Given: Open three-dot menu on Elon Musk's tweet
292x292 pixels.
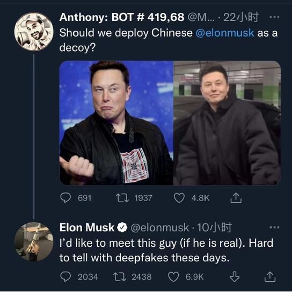Looking at the screenshot, I should coord(274,227).
